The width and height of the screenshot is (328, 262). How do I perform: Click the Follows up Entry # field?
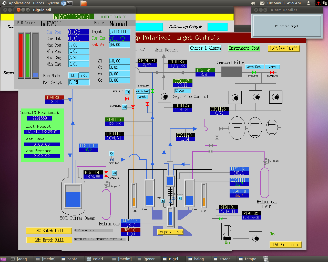218,27
